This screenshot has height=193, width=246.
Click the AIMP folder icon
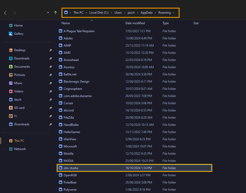[61, 45]
